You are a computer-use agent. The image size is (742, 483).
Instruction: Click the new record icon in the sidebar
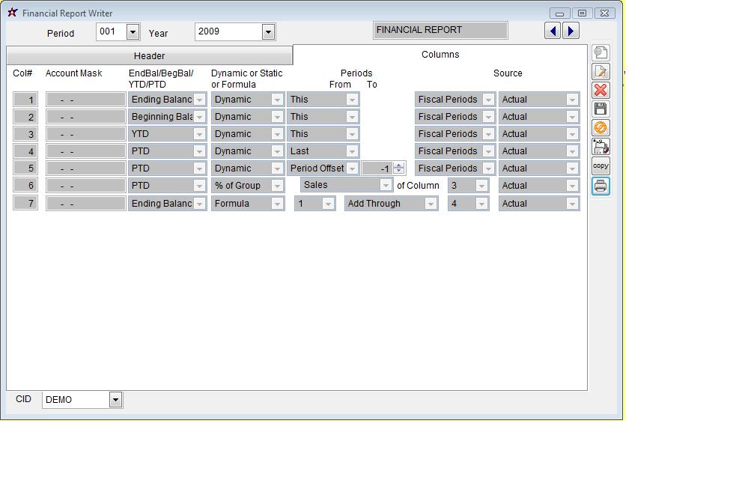(x=600, y=52)
